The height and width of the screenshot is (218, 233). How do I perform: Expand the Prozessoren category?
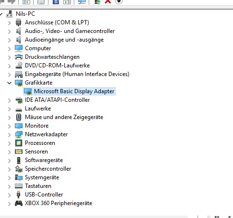tap(10, 143)
